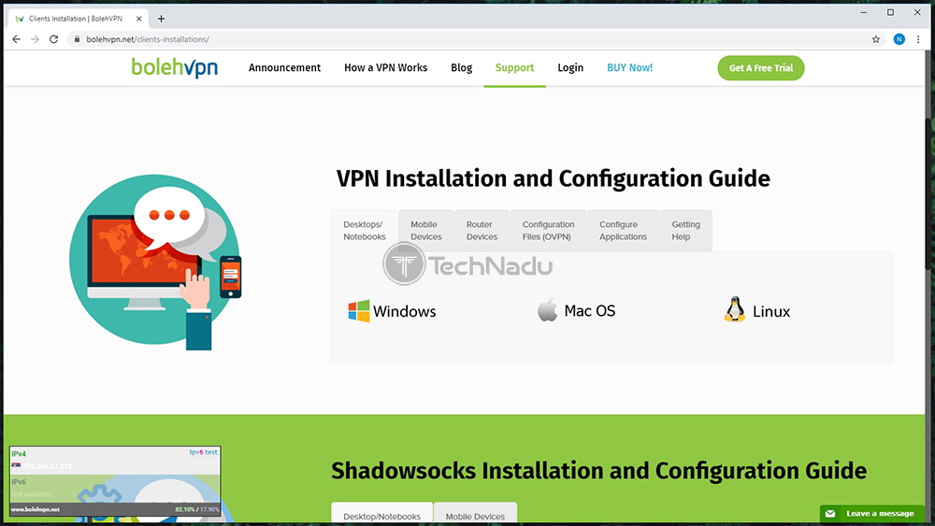
Task: Click www.bolehvpn.net text in overlay
Action: coord(36,510)
